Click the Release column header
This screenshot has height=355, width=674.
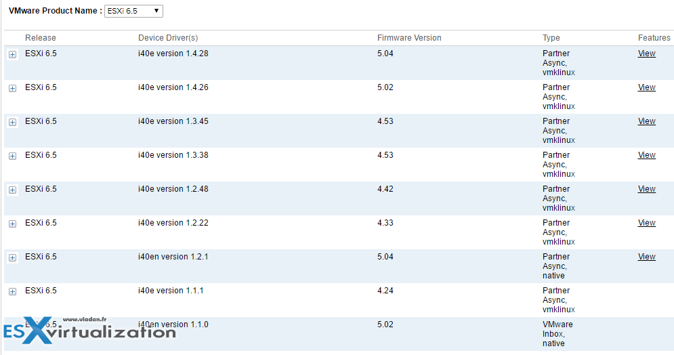(x=41, y=38)
